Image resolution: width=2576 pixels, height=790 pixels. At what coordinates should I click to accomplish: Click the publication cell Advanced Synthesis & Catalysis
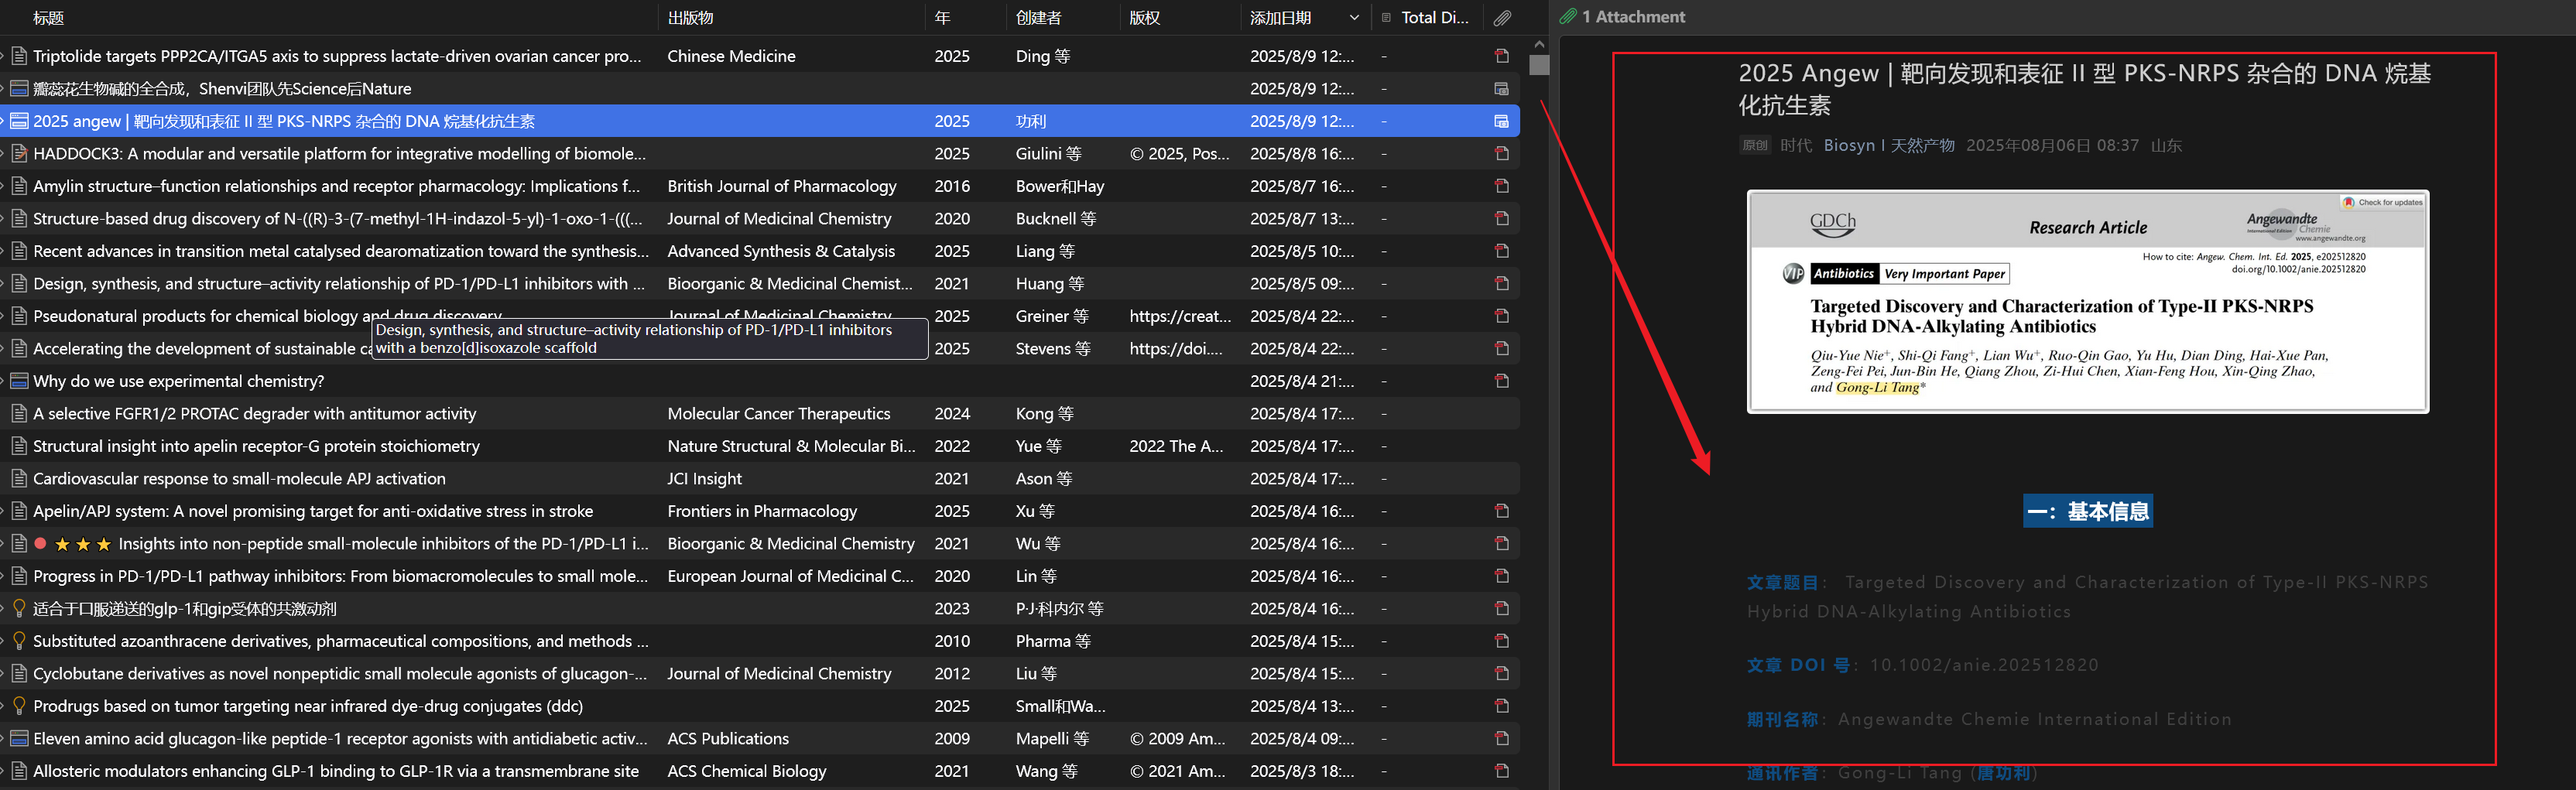coord(780,251)
